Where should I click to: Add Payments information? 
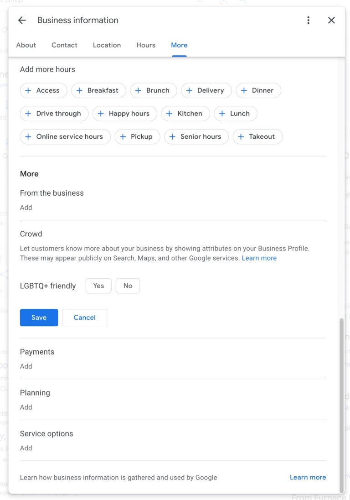point(26,366)
